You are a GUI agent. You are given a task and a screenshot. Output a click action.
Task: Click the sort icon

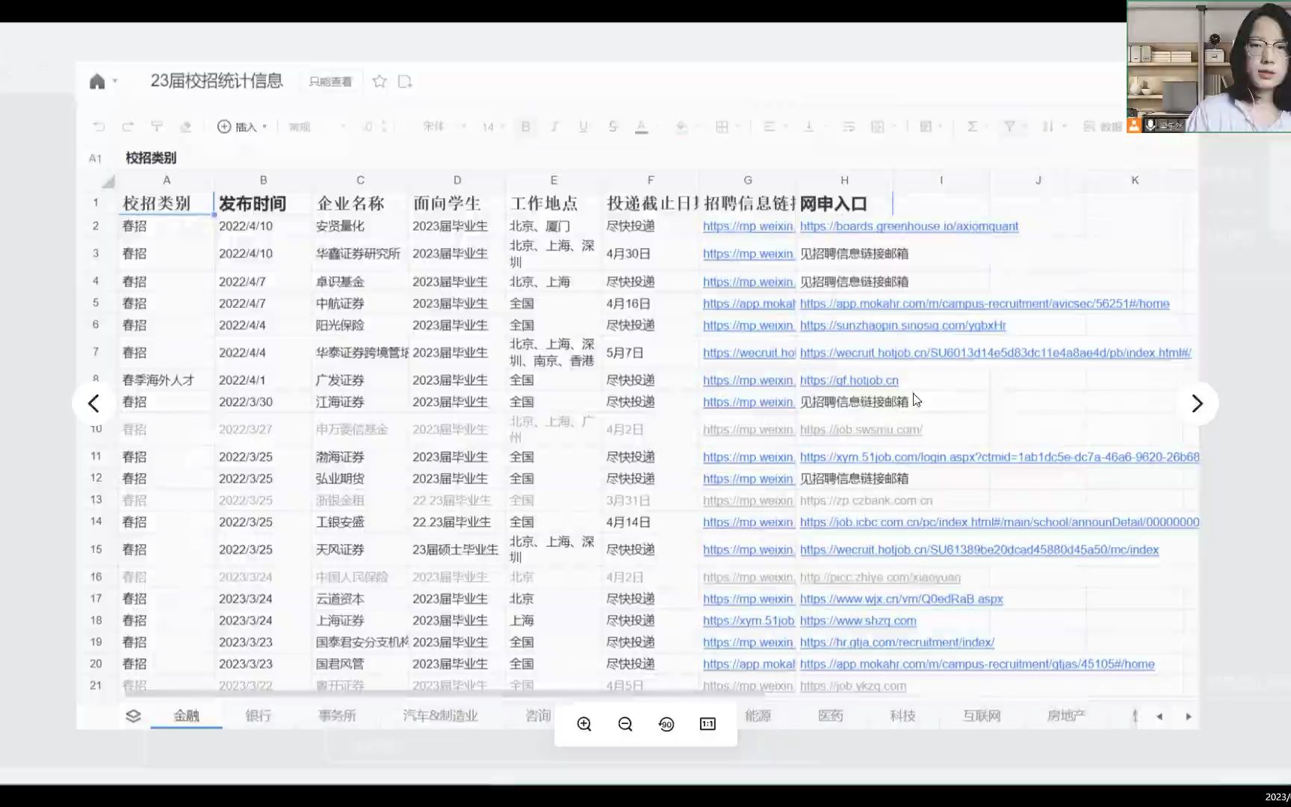point(1048,127)
